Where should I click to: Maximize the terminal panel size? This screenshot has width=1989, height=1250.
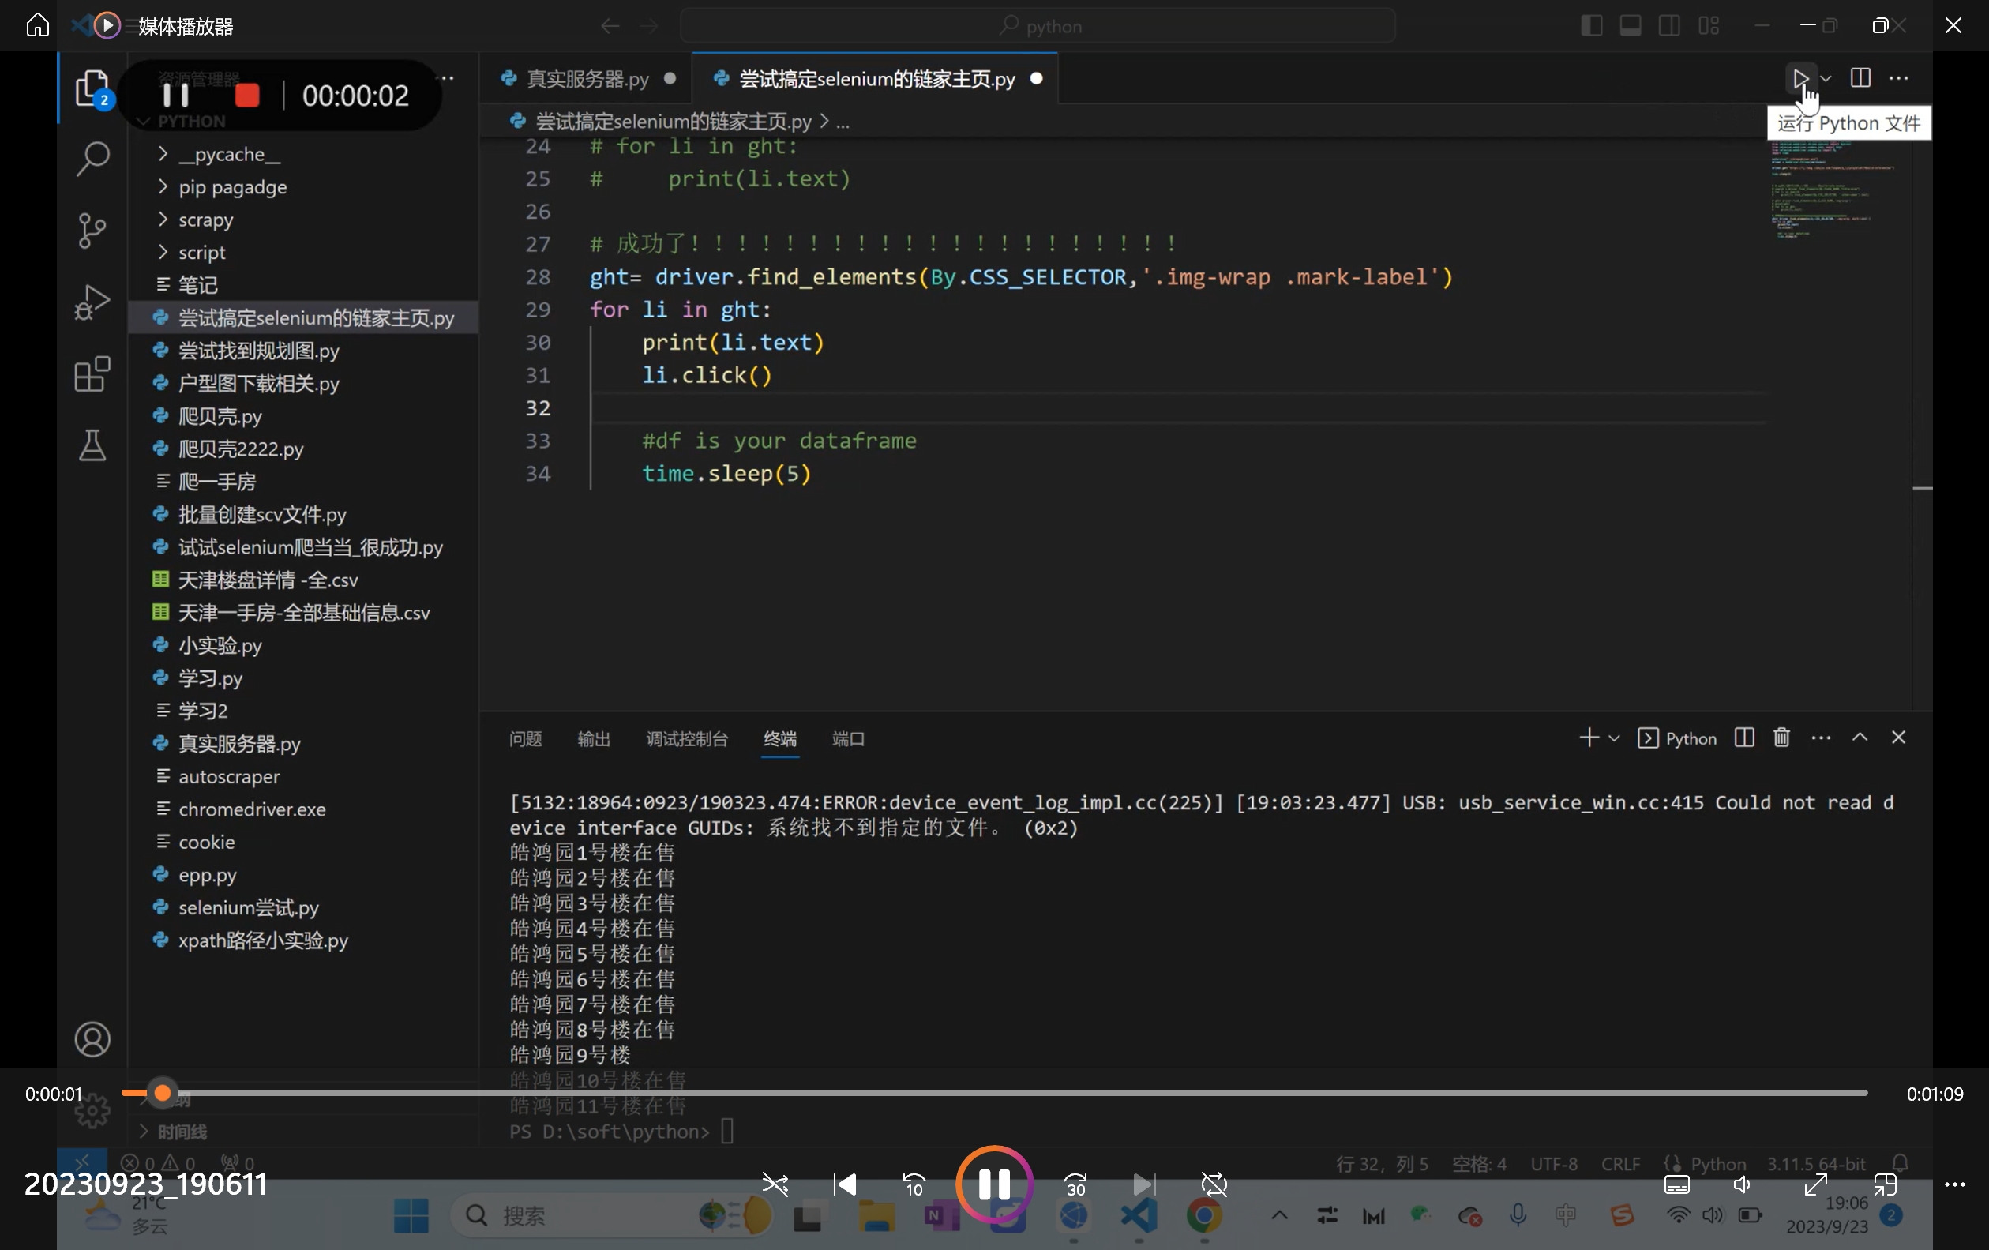coord(1860,737)
